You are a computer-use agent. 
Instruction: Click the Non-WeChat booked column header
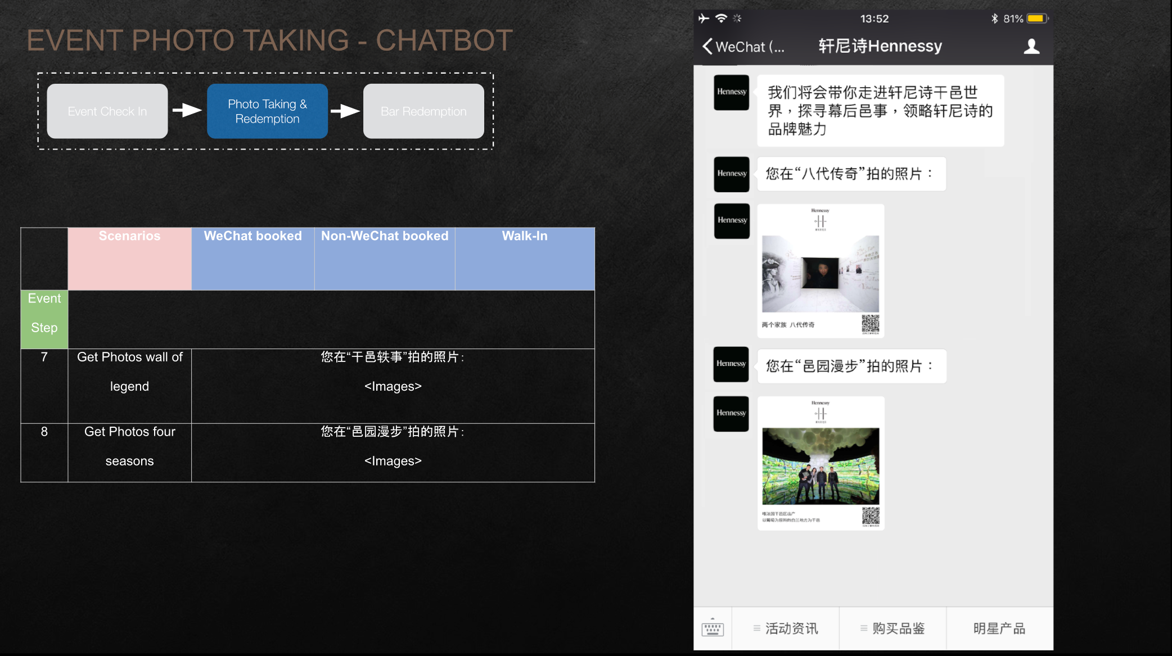[x=385, y=259]
